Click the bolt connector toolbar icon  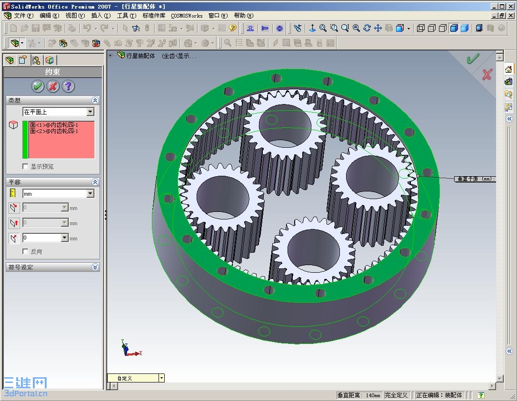265,29
